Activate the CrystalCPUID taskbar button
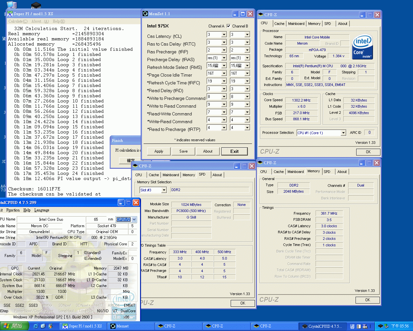 [x=323, y=326]
